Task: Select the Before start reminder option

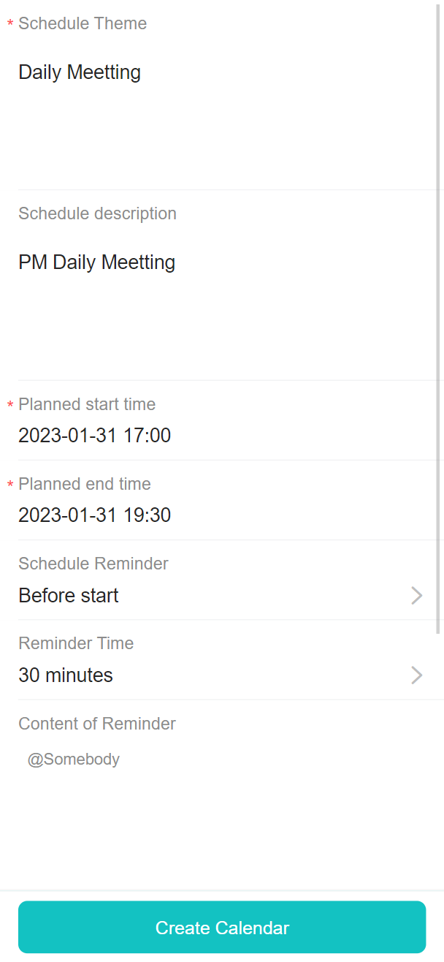Action: (x=69, y=596)
